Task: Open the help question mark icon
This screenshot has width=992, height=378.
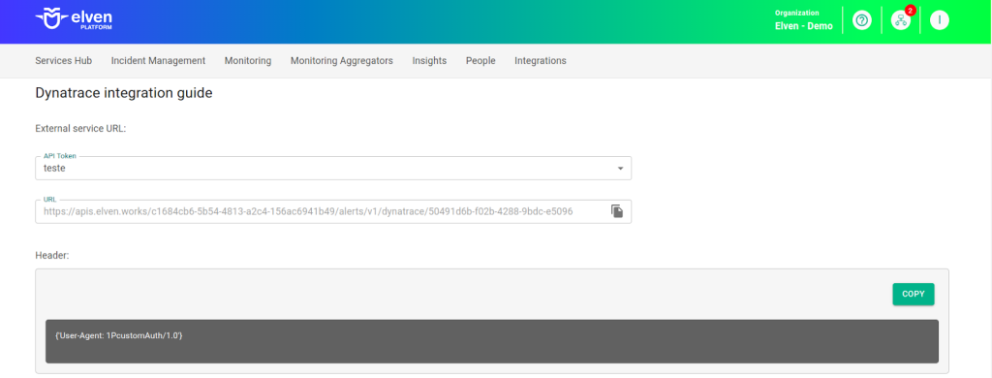Action: click(x=861, y=20)
